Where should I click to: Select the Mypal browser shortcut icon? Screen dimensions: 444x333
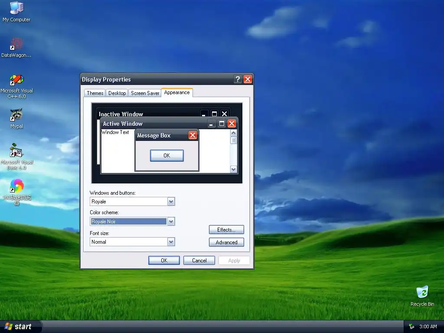16,118
